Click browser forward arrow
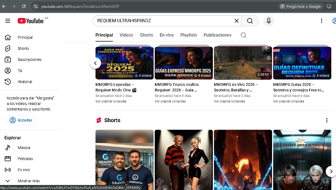The height and width of the screenshot is (190, 336). pyautogui.click(x=14, y=6)
